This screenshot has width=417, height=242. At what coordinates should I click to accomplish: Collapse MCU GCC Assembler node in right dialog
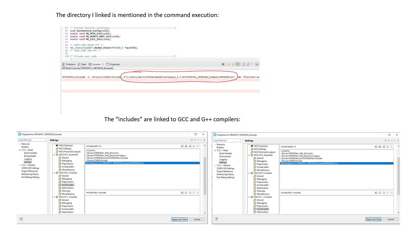(249, 155)
